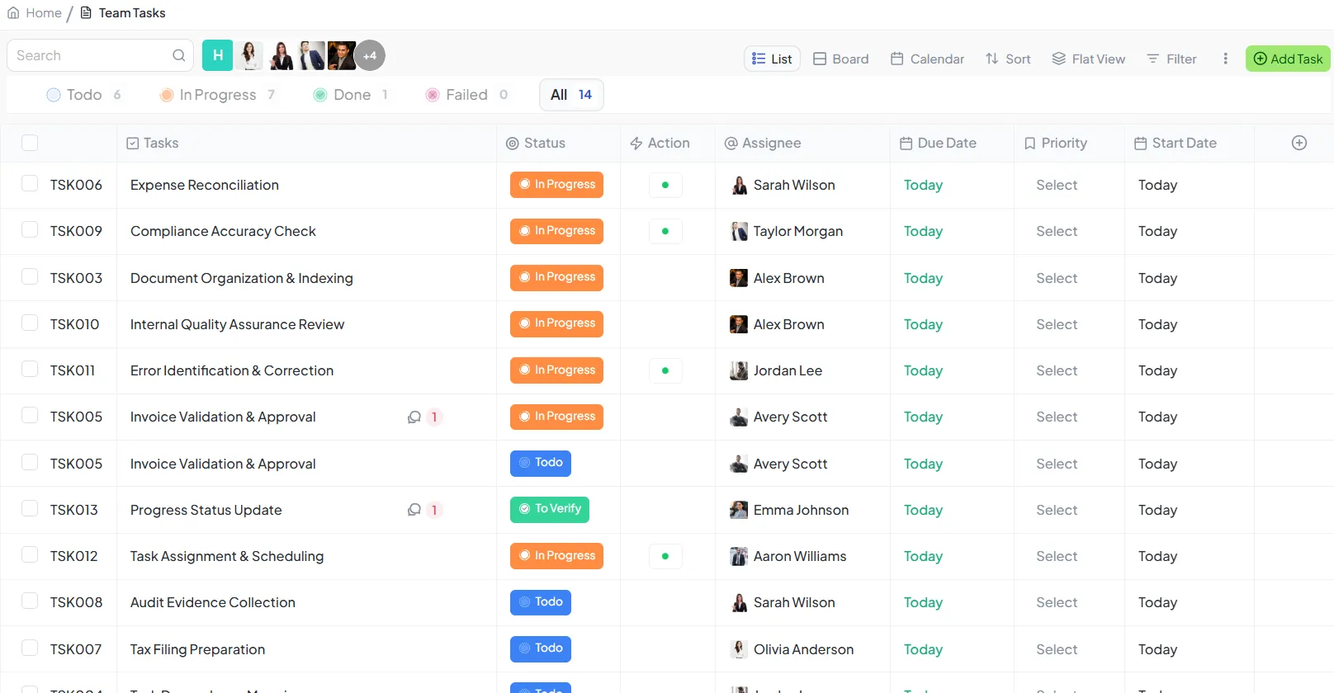This screenshot has width=1334, height=693.
Task: Click the Add Task button
Action: [x=1288, y=59]
